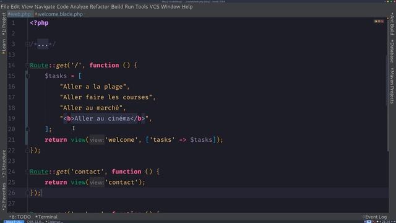Viewport: 396px width, 223px height.
Task: Click line number 17 in the gutter
Action: (12, 97)
